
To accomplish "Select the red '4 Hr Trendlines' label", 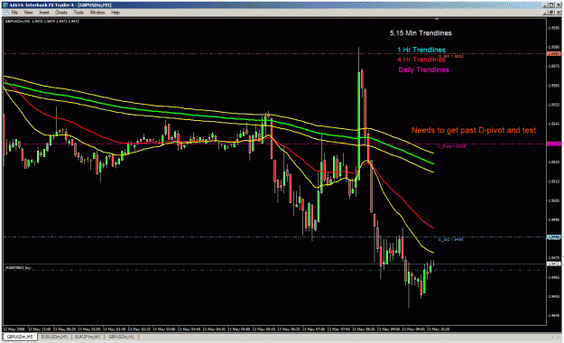I will point(421,60).
